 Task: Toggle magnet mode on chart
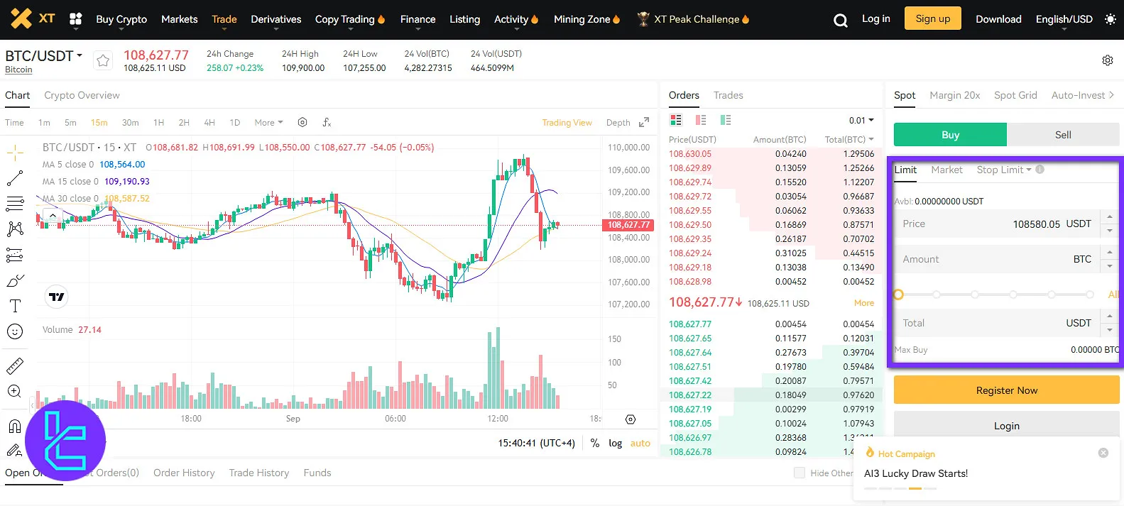15,426
